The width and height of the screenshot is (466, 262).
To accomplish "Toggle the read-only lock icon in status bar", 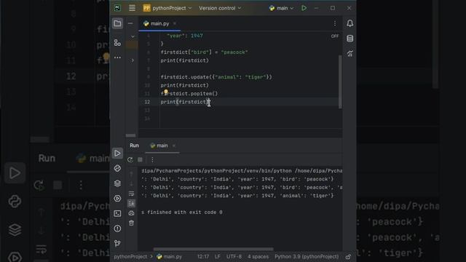I will [348, 257].
